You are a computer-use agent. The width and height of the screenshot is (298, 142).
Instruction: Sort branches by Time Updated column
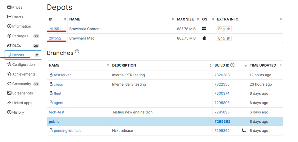point(265,65)
